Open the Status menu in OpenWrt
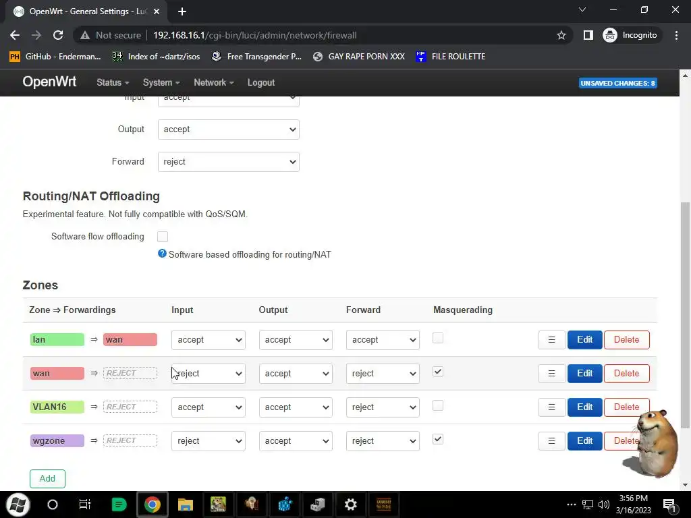Image resolution: width=691 pixels, height=518 pixels. (x=113, y=82)
